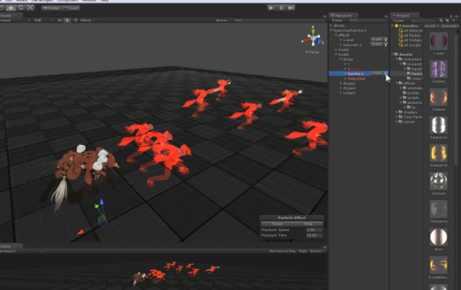The image size is (461, 290).
Task: Toggle pivot Center mode button
Action: click(52, 8)
